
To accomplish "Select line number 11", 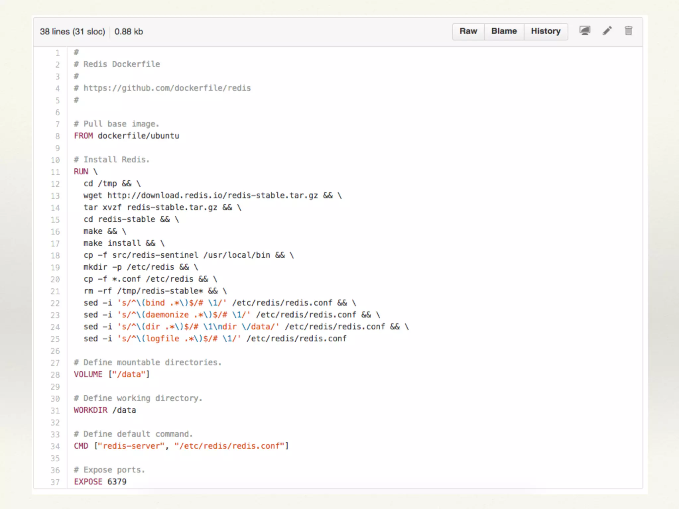I will 55,172.
